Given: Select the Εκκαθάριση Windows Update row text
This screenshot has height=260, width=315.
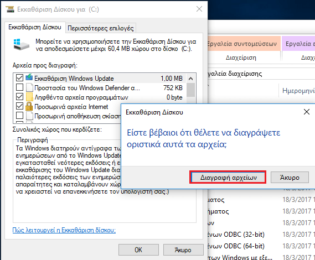Looking at the screenshot, I should click(74, 79).
